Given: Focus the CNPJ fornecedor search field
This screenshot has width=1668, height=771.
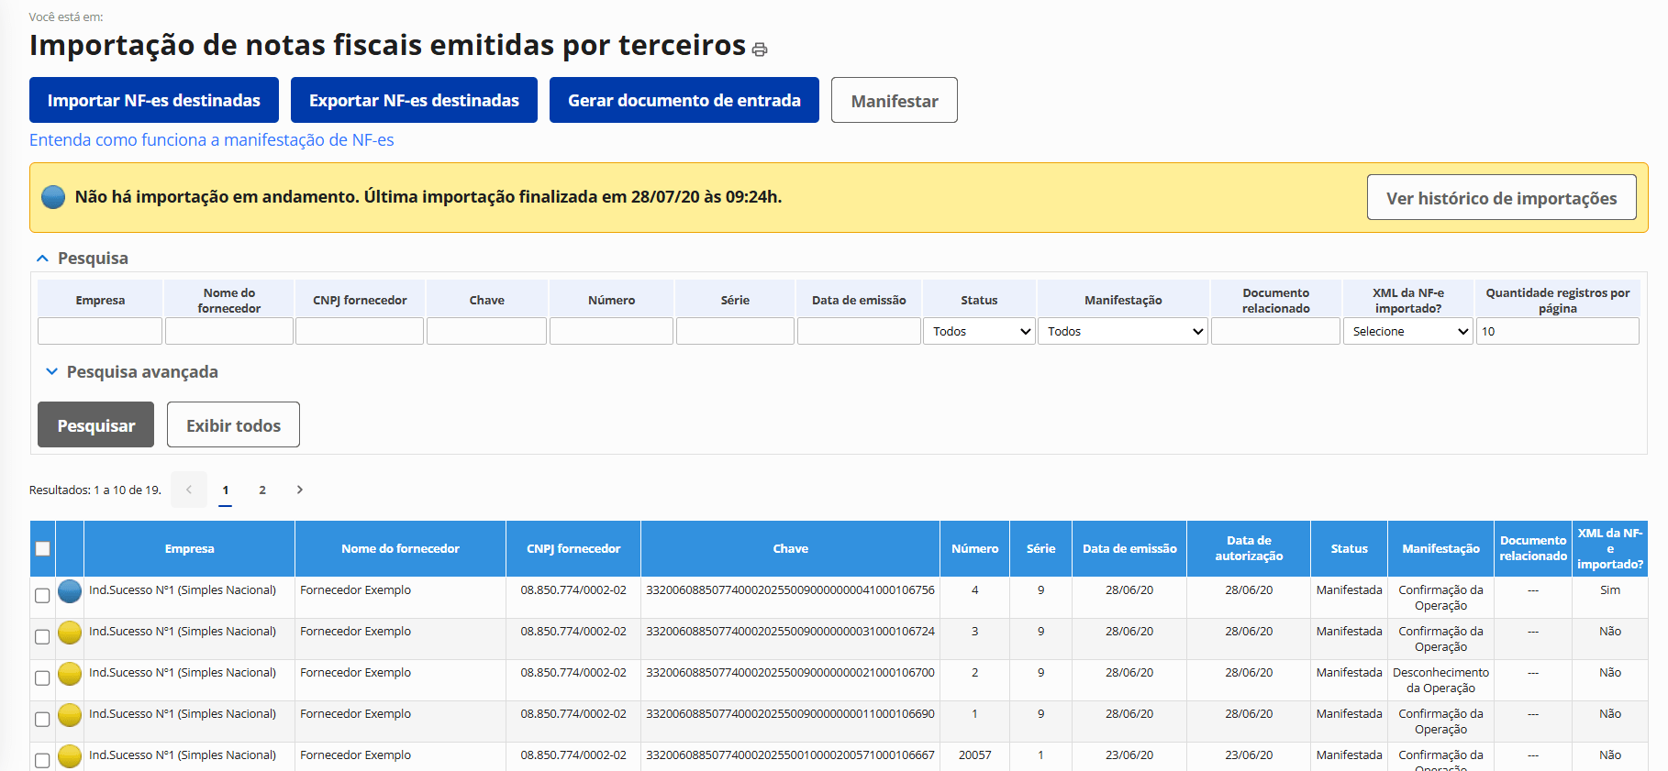Looking at the screenshot, I should coord(359,331).
